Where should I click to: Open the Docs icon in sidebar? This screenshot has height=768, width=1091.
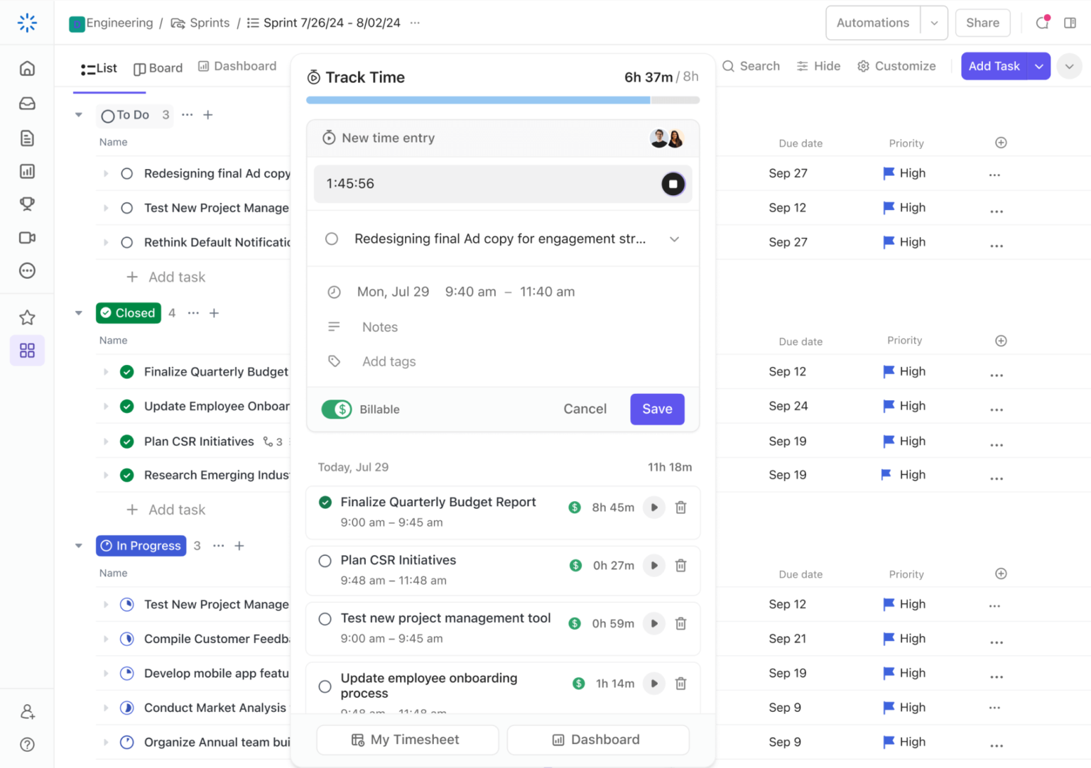[26, 138]
